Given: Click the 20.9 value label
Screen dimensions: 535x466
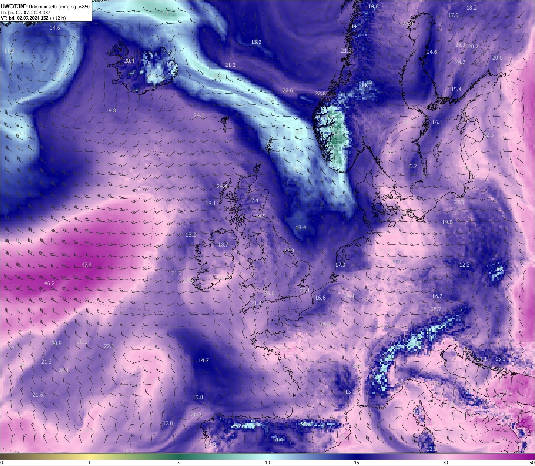Looking at the screenshot, I should 56,344.
